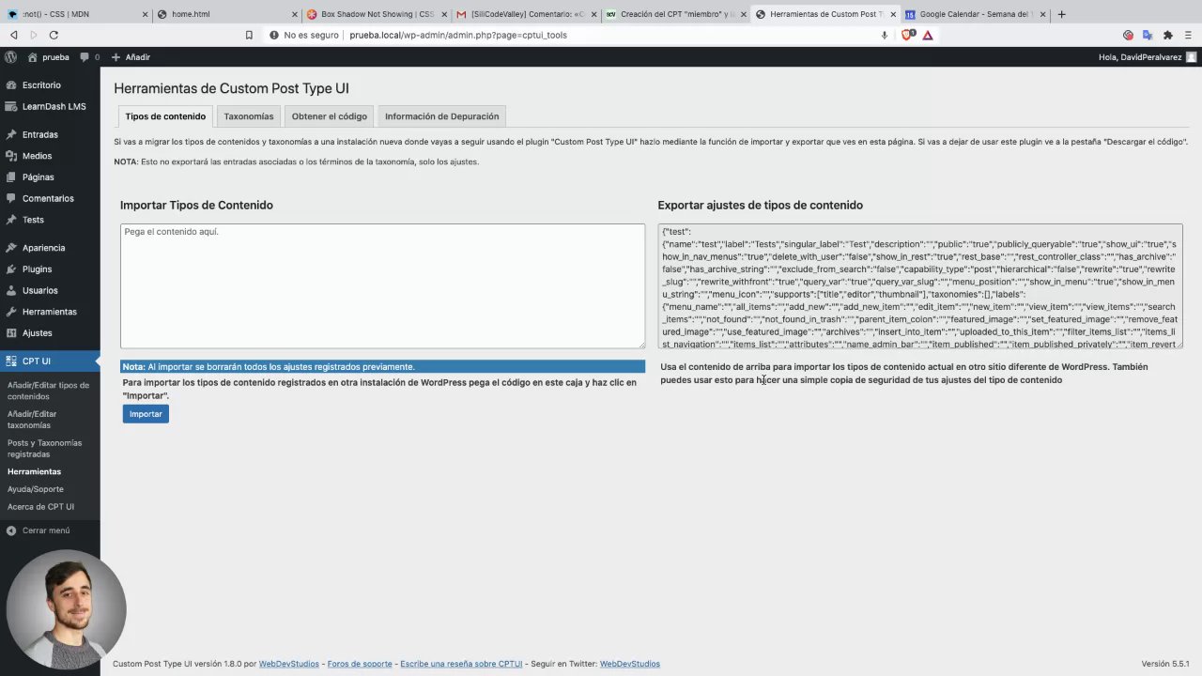Click the user avatar in admin bar
The image size is (1202, 676).
pos(1191,57)
